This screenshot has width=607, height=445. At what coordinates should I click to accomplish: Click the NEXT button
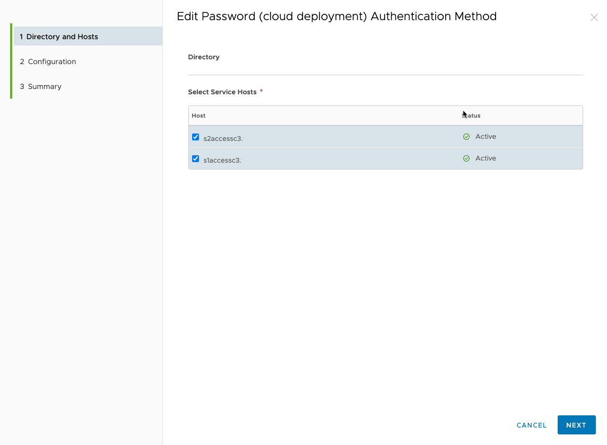577,425
